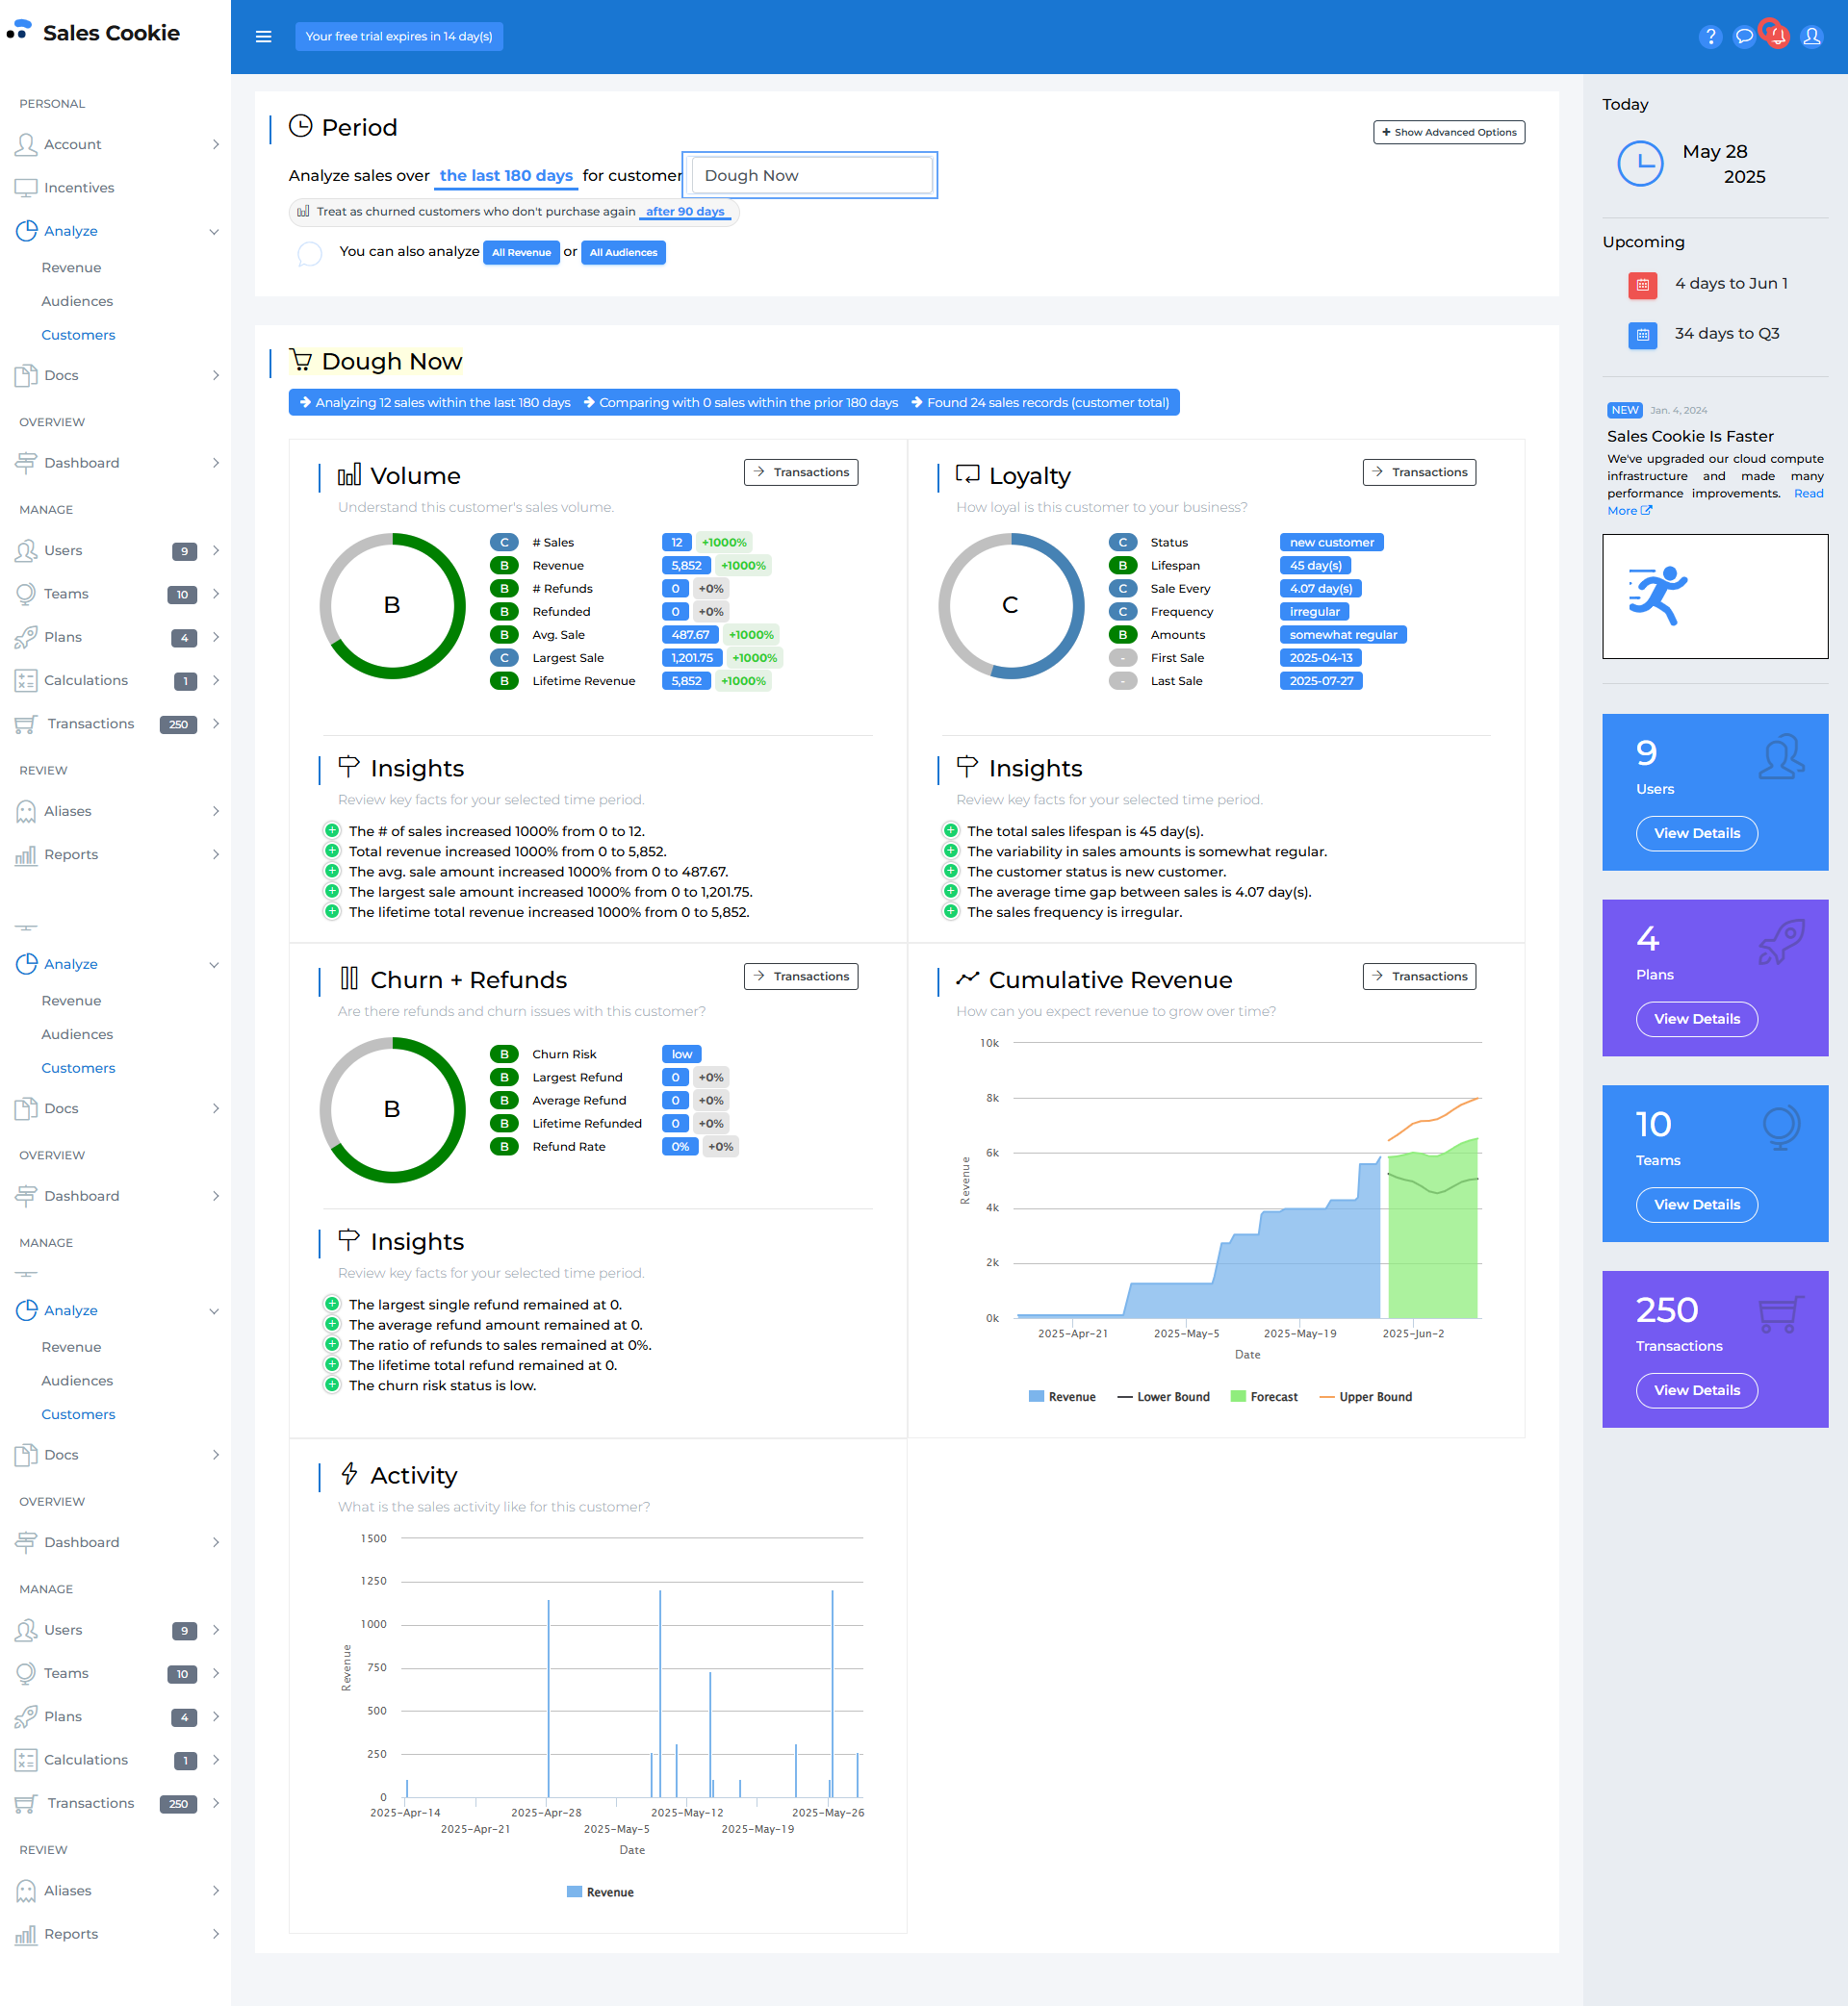Open the last 180 days period dropdown
This screenshot has height=2006, width=1848.
pos(506,176)
